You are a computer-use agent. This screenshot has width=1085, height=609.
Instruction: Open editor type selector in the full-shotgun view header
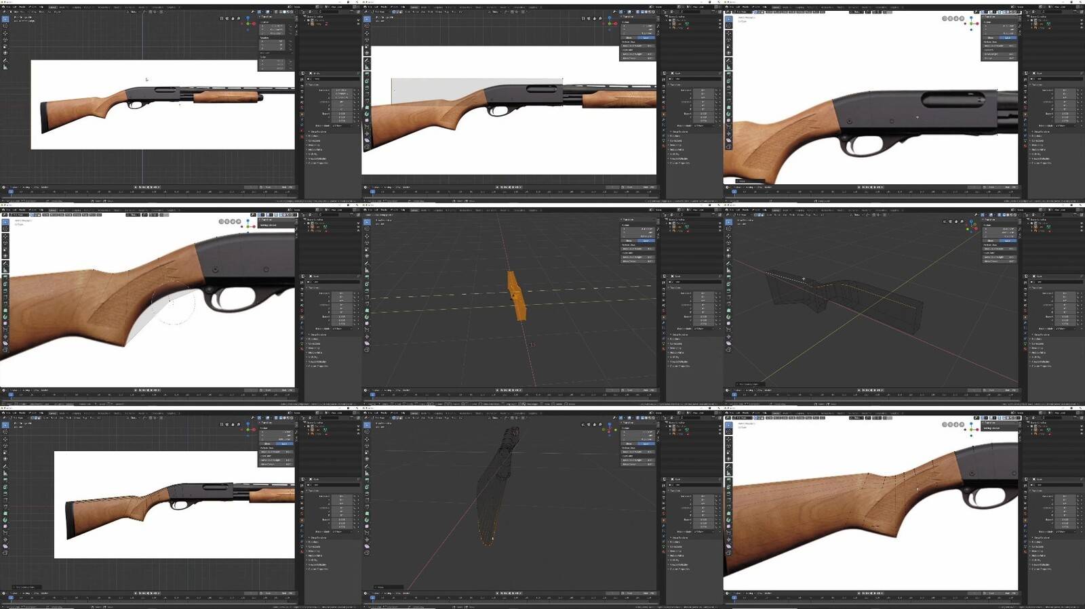pos(4,12)
